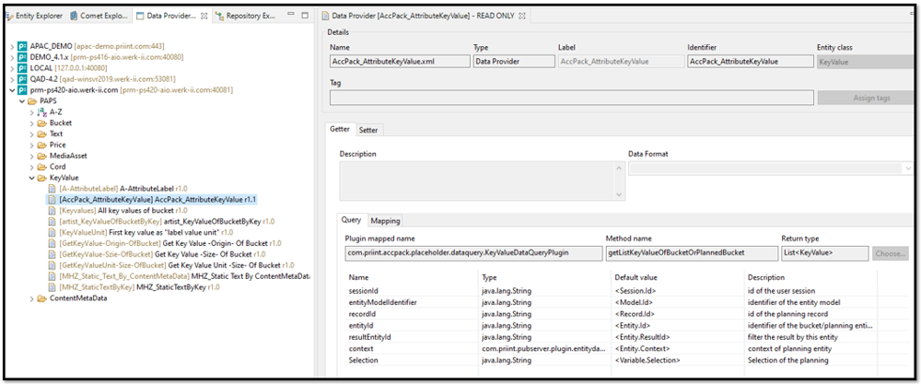The height and width of the screenshot is (384, 921).
Task: Collapse the prm-ps420-aio.werk-ii.com node
Action: click(13, 90)
